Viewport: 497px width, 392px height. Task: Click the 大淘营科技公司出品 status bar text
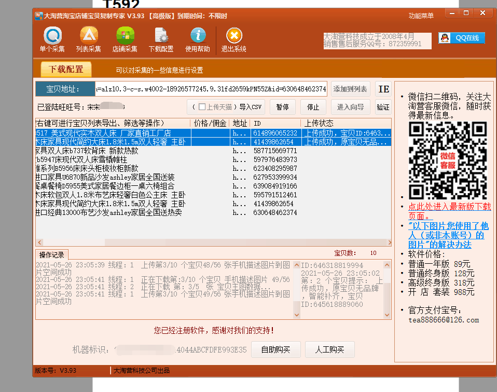(141, 370)
